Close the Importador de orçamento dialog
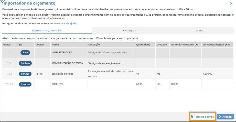Screen dimensions: 236x122 point(231,3)
